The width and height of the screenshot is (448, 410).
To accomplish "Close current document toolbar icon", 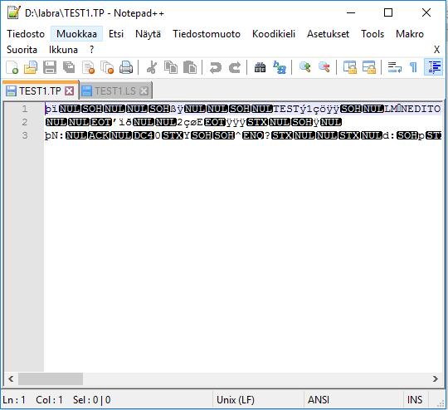I will (88, 67).
